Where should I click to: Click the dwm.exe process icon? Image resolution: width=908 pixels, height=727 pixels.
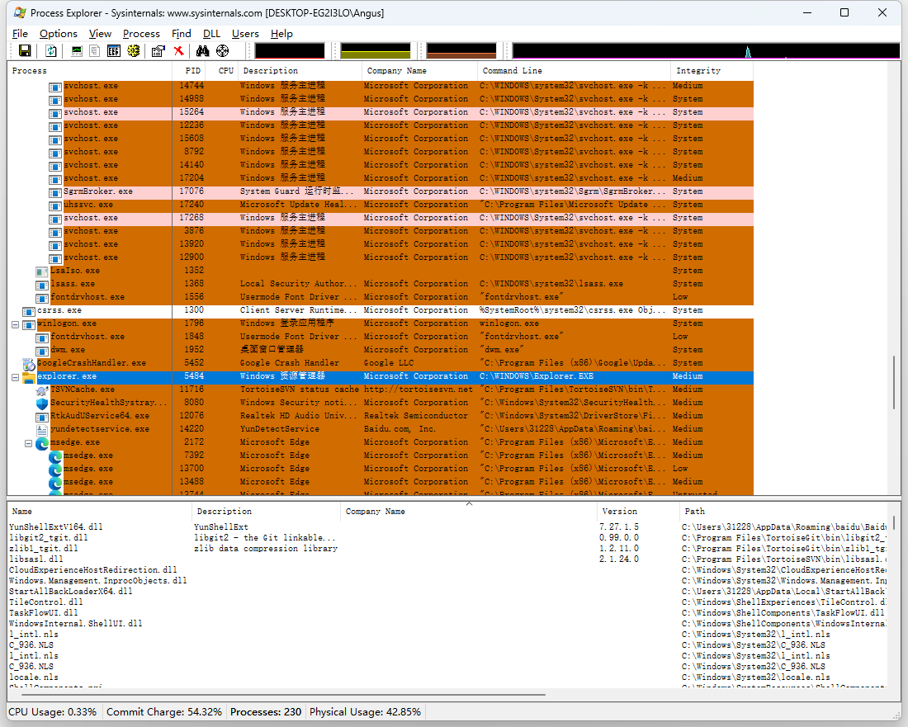tap(42, 351)
